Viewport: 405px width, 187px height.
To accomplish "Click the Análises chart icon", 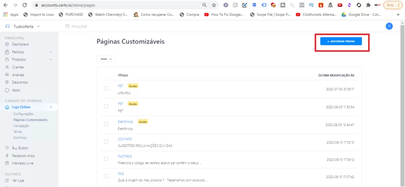I will [x=7, y=75].
